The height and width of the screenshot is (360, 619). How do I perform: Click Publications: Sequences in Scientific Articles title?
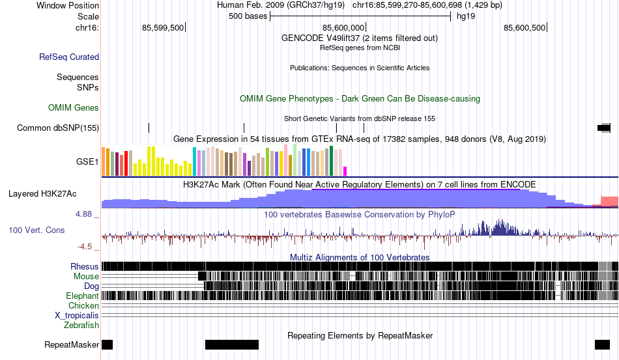click(360, 68)
